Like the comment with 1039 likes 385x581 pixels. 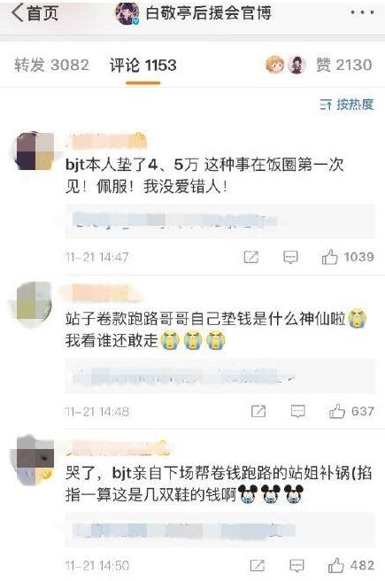click(348, 257)
